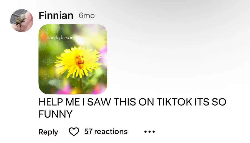
Task: Click the word FUNNY in the comment
Action: click(56, 114)
